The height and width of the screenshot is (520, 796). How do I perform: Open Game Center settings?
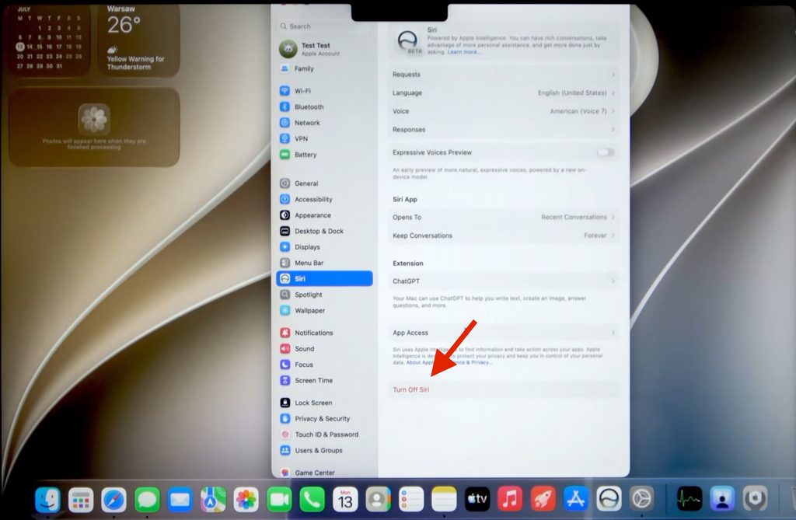pos(325,473)
